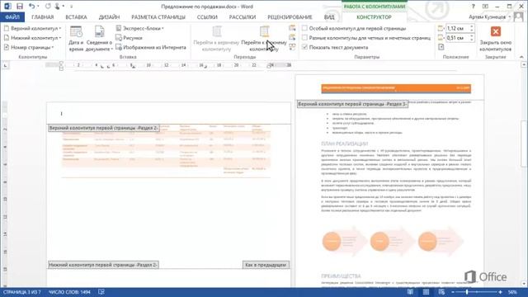The height and width of the screenshot is (297, 528).
Task: Click the user account avatar picture
Action: [x=519, y=16]
